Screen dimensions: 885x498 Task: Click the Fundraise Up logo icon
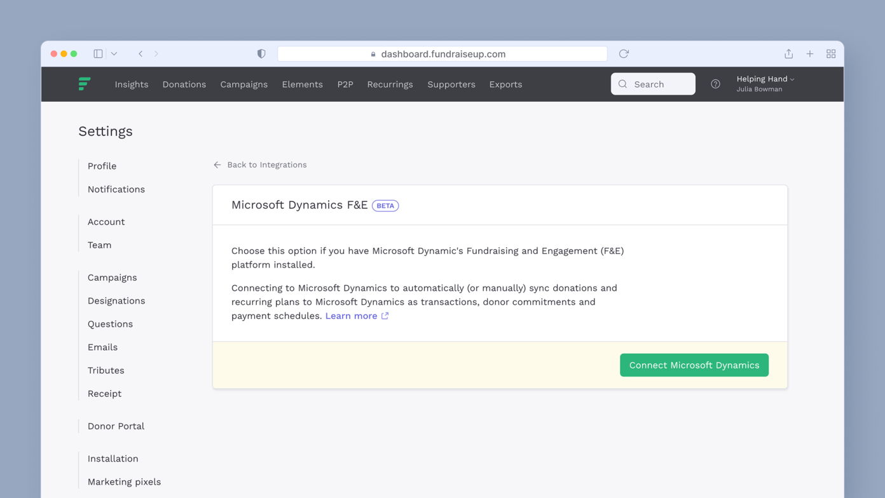[x=85, y=84]
